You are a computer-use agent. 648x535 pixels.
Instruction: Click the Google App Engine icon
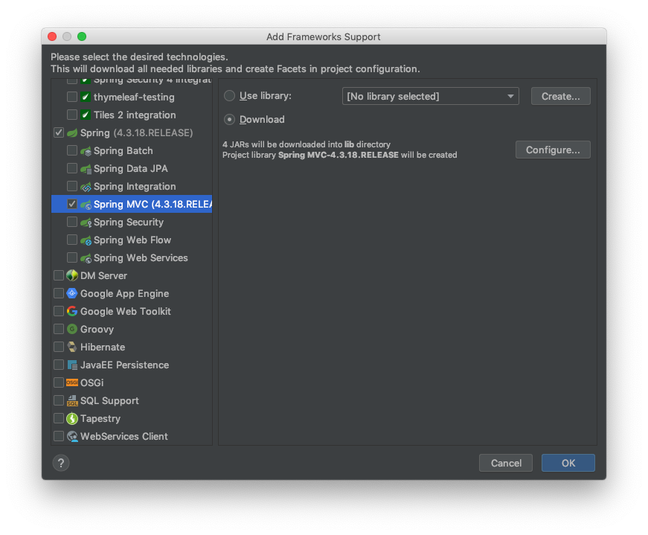[x=72, y=294]
